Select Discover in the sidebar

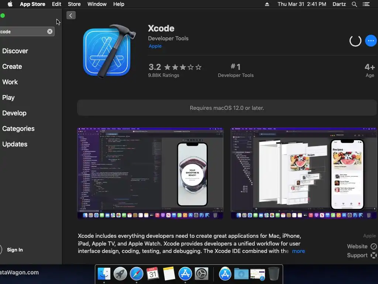coord(15,51)
